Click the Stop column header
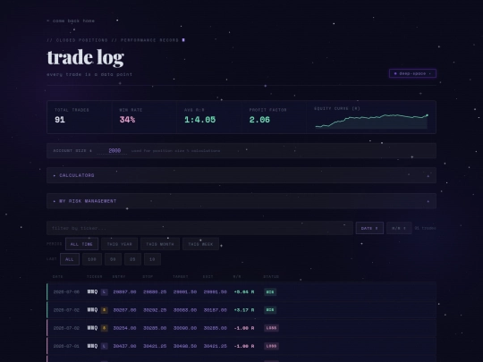The width and height of the screenshot is (483, 362). 148,276
